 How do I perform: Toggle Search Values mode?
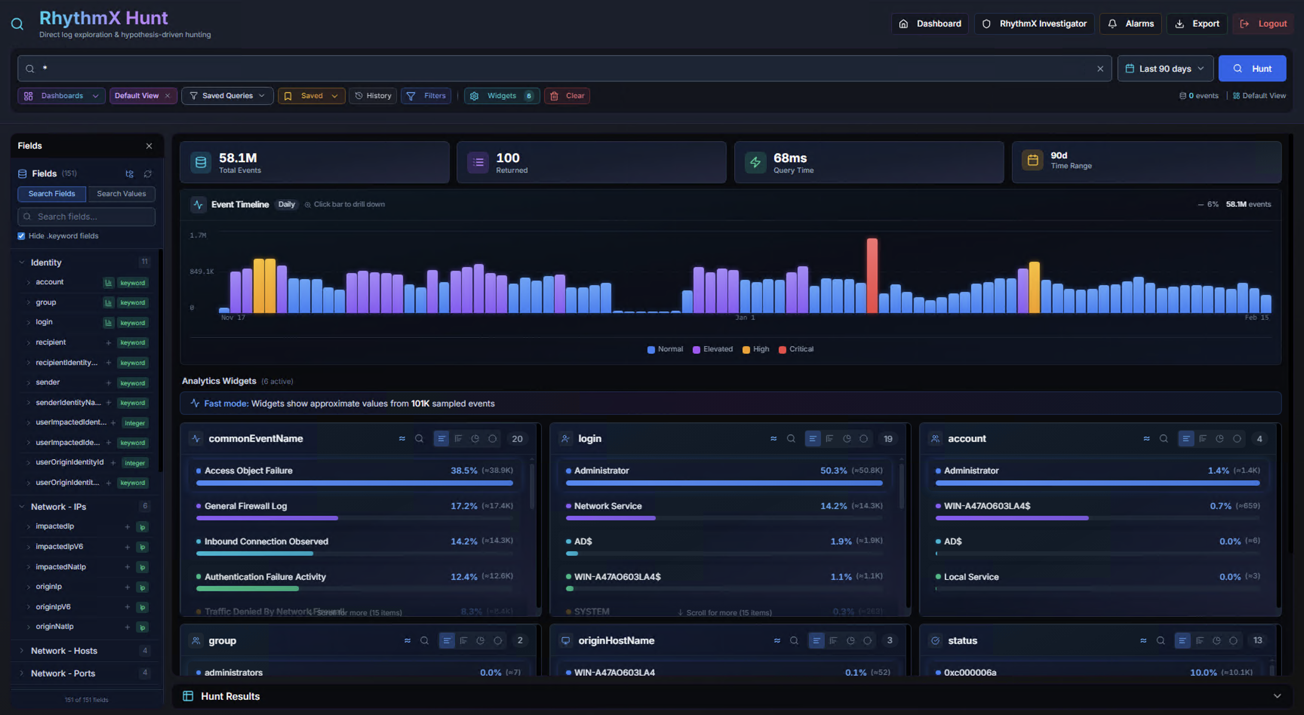(121, 194)
